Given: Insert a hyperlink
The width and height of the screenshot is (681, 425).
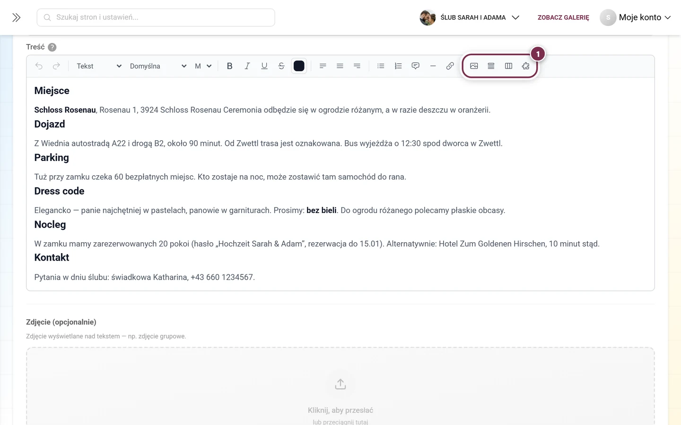Looking at the screenshot, I should click(450, 66).
